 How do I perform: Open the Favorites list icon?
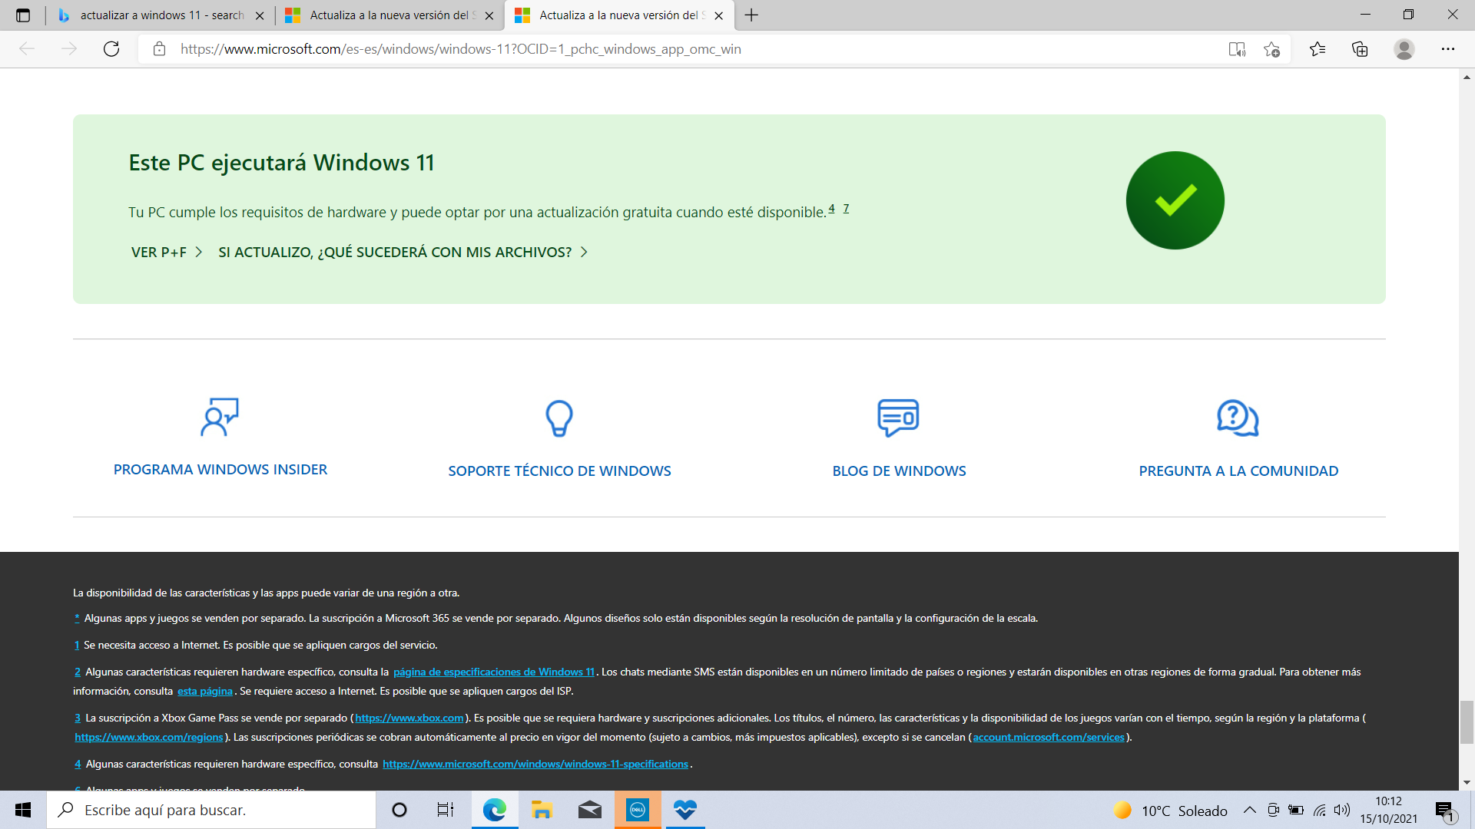[1318, 49]
